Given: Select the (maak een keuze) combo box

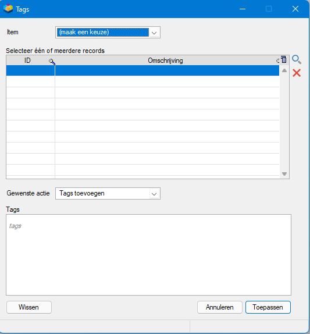Looking at the screenshot, I should click(108, 33).
